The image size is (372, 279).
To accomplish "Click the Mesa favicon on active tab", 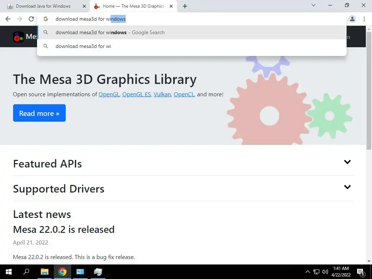I will [x=97, y=7].
